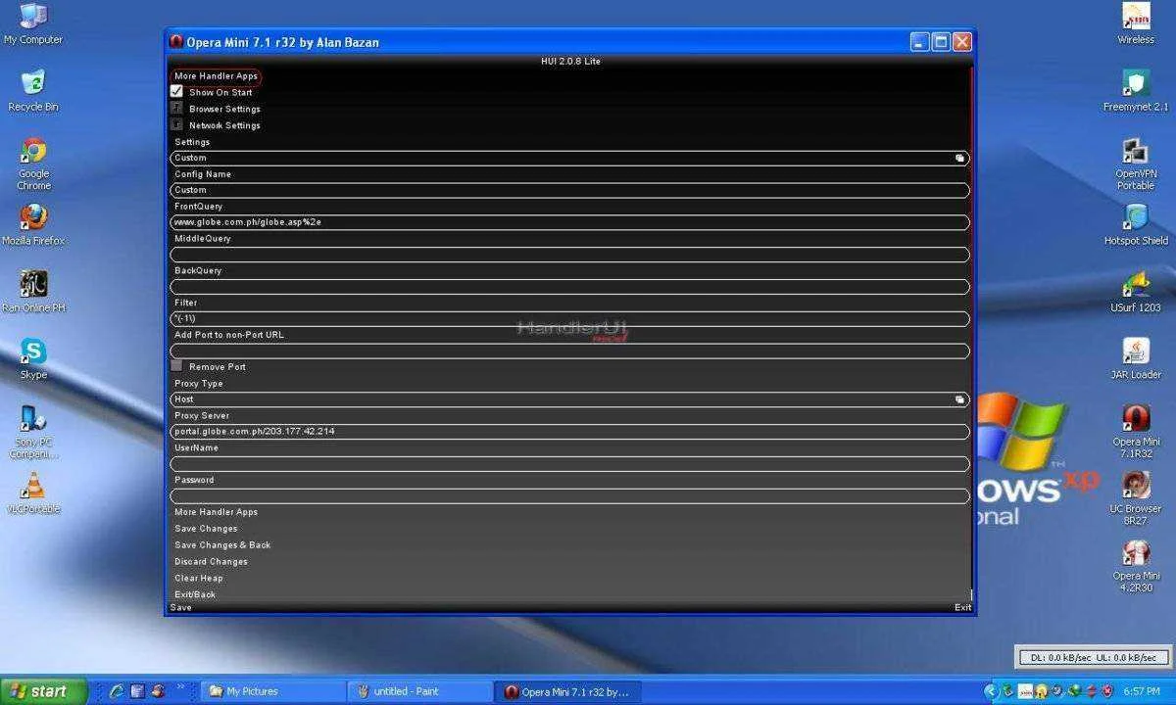Click the Save softkey

coord(181,608)
